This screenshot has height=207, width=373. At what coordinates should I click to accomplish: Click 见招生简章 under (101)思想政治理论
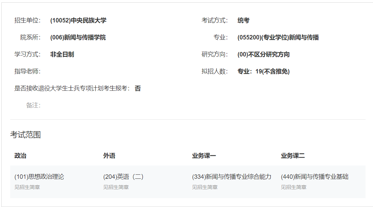[x=27, y=187]
